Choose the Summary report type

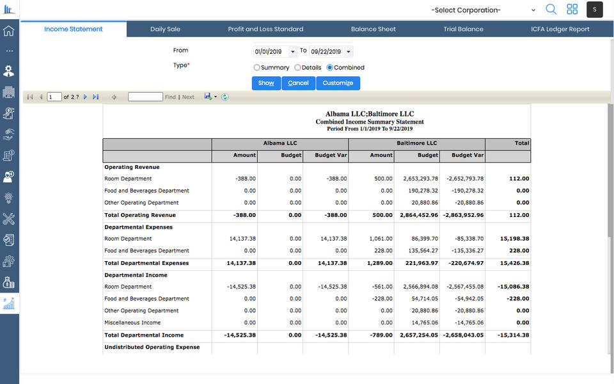click(x=256, y=67)
